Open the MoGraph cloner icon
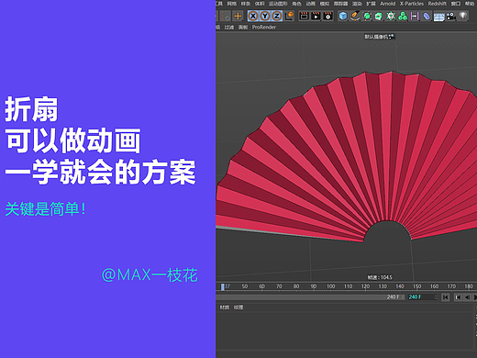477x358 pixels. [x=391, y=16]
